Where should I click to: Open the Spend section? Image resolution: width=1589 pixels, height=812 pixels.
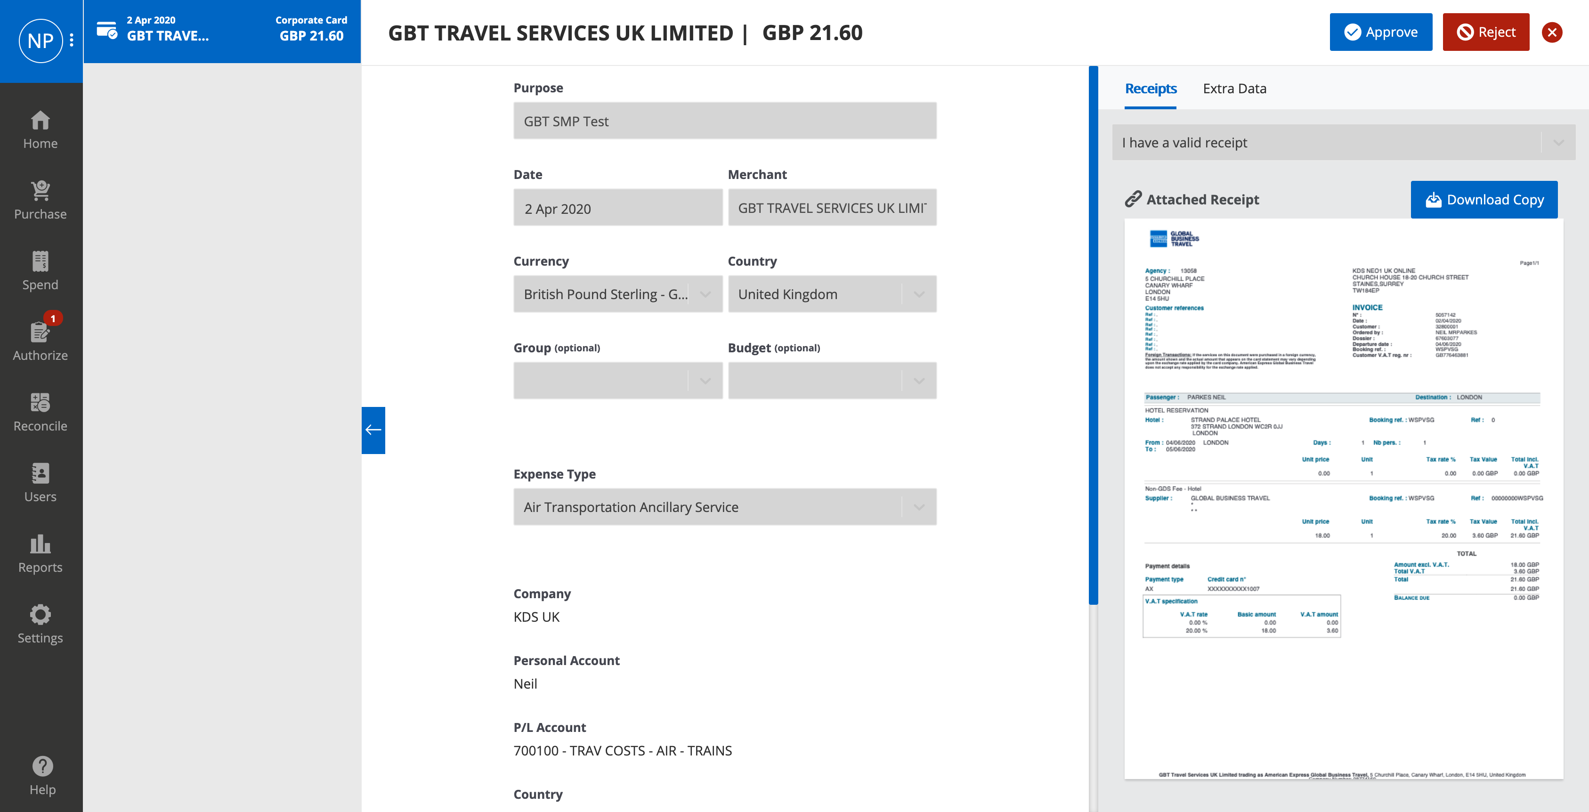(x=40, y=270)
